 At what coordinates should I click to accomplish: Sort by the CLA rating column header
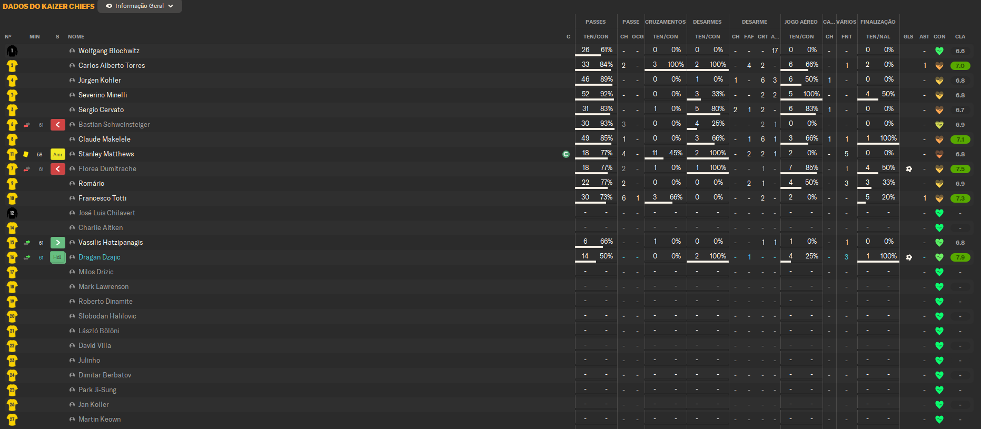click(960, 37)
